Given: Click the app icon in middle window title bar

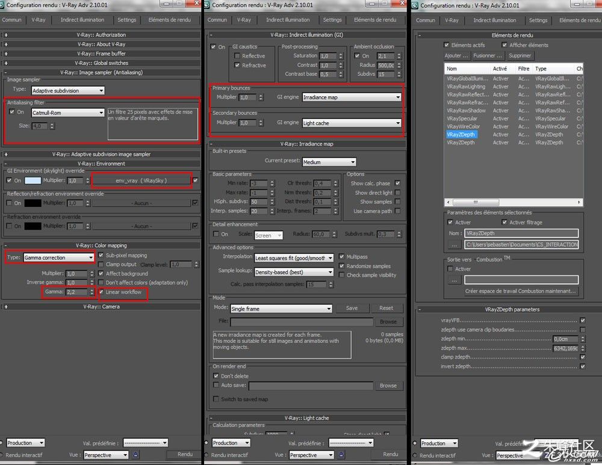Looking at the screenshot, I should [207, 5].
